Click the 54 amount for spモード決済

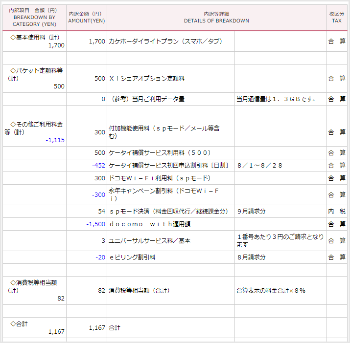pos(101,211)
